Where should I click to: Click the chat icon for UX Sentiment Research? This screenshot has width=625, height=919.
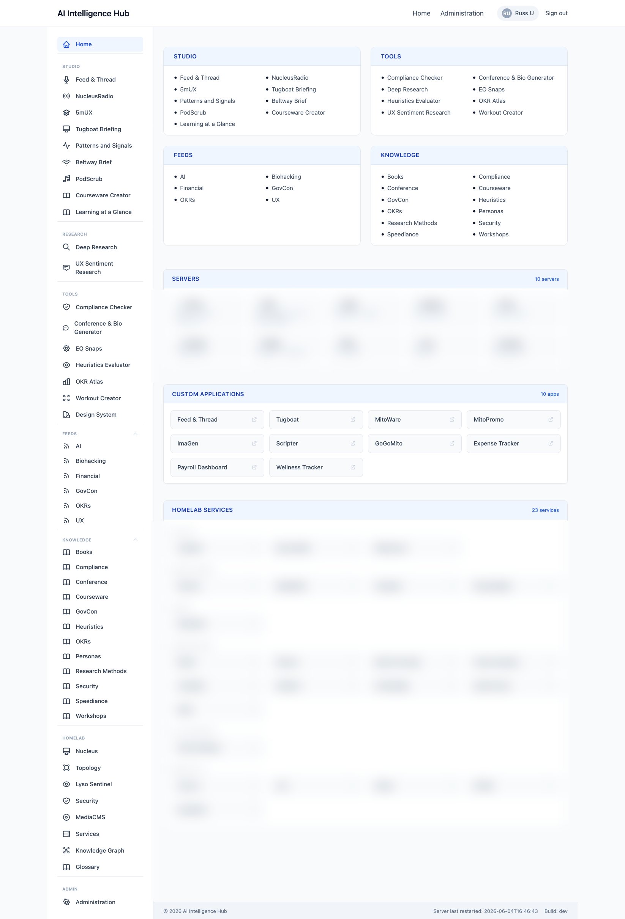[x=66, y=268]
